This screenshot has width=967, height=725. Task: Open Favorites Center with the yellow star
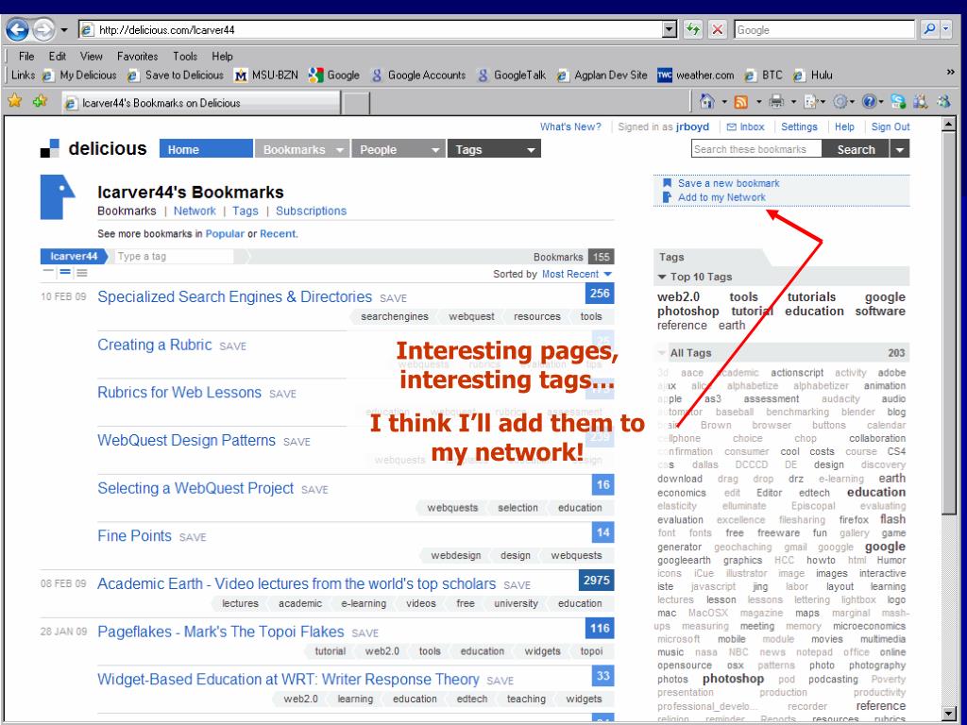click(15, 101)
